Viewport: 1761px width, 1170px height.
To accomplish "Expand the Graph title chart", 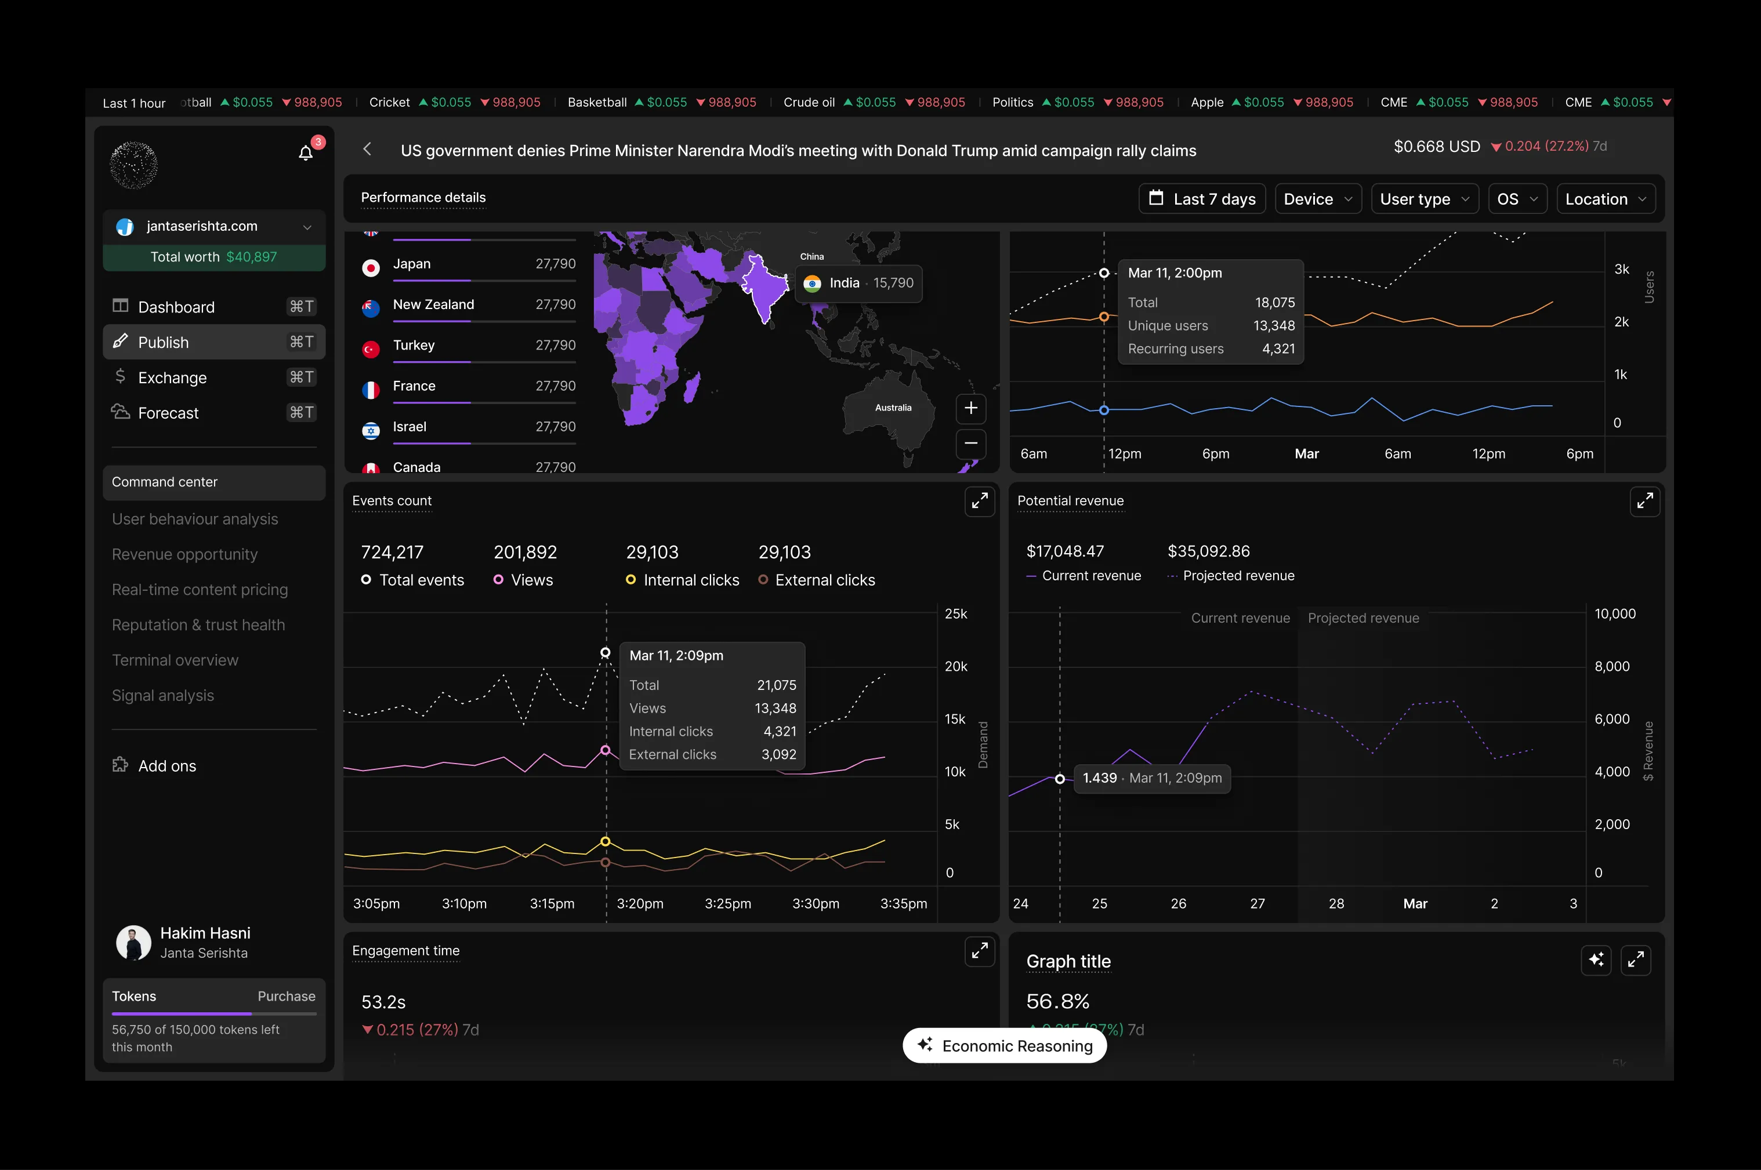I will click(x=1636, y=960).
